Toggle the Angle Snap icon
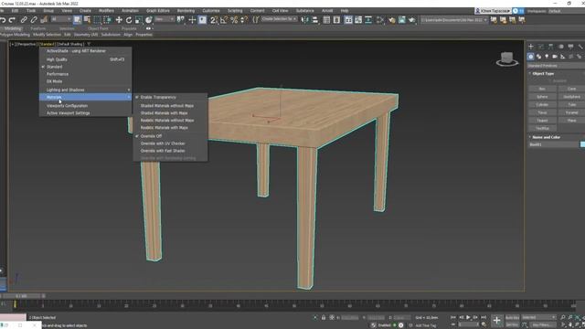This screenshot has width=585, height=329. click(224, 20)
